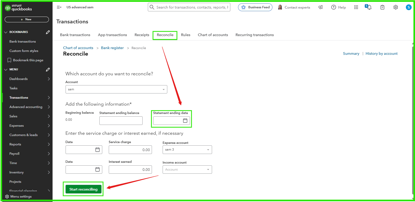The width and height of the screenshot is (415, 202).
Task: Focus the Statement ending balance field
Action: pyautogui.click(x=121, y=120)
